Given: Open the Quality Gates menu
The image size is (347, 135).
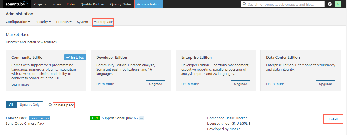Looking at the screenshot, I should pyautogui.click(x=121, y=4).
